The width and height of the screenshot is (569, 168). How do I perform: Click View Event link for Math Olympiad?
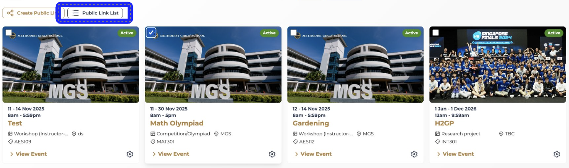coord(173,154)
